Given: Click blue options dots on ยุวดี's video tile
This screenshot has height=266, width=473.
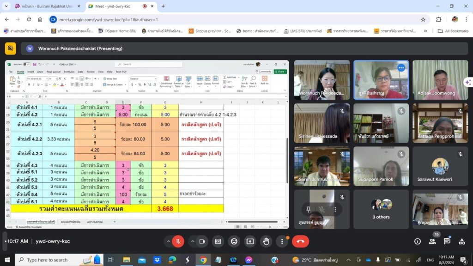Looking at the screenshot, I should (x=401, y=68).
